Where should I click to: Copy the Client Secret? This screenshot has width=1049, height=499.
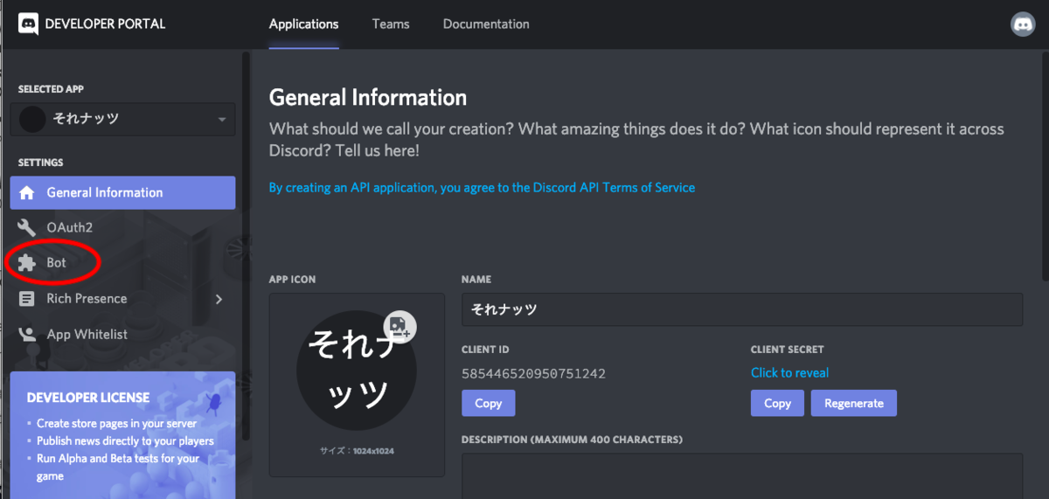point(777,403)
